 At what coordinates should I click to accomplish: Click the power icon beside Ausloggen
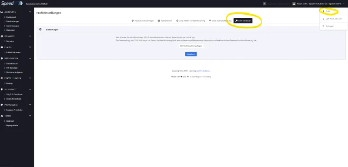(323, 26)
